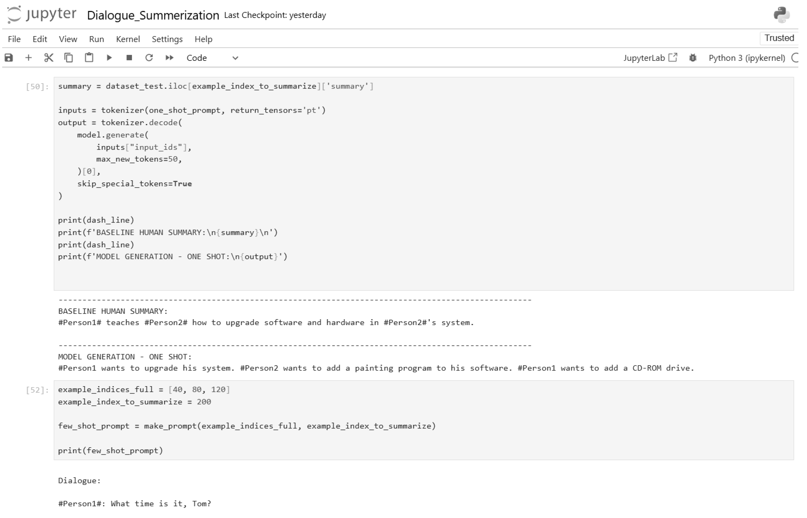
Task: Insert a new cell below
Action: 29,57
